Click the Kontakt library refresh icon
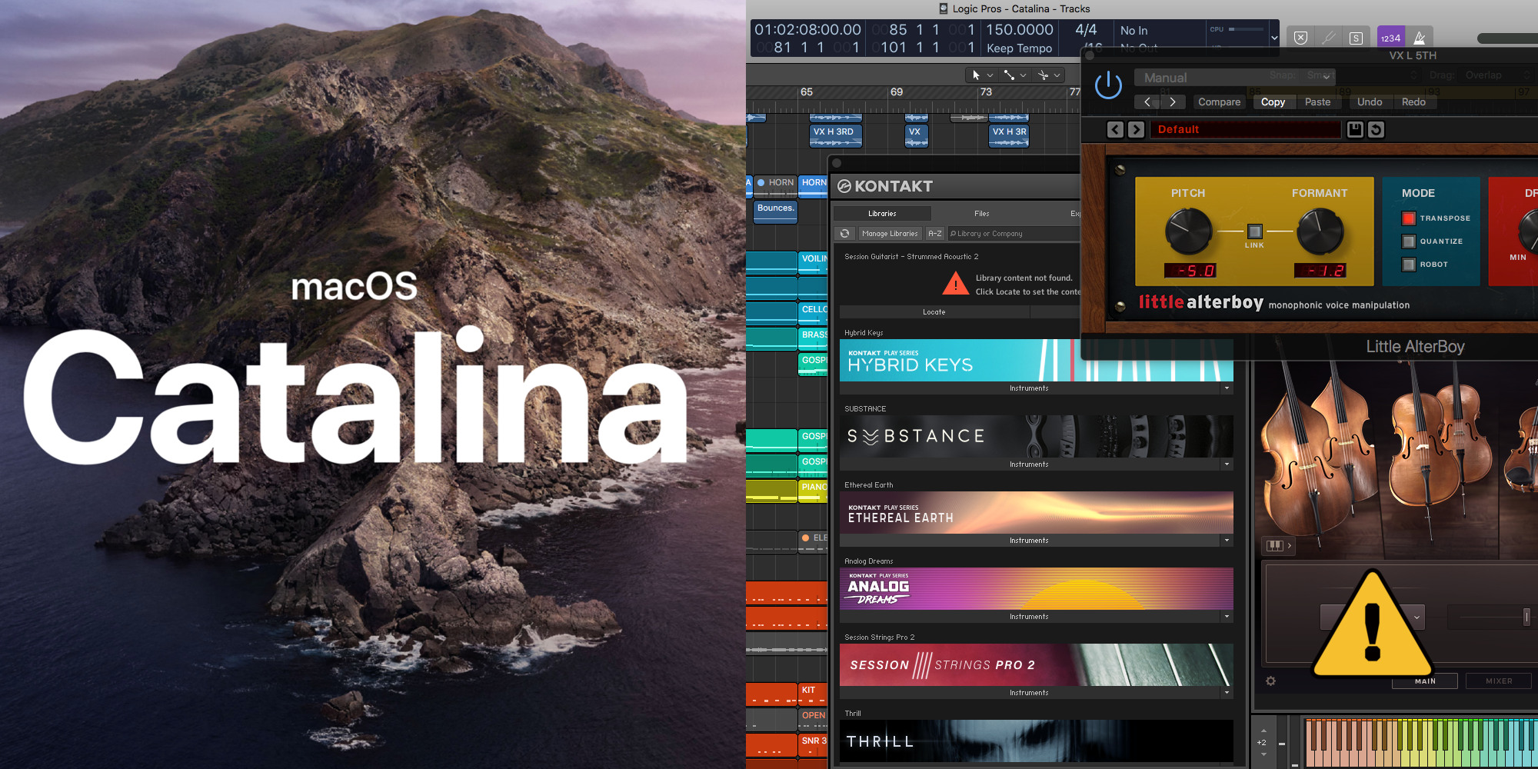Screen dimensions: 1538x769 tap(845, 234)
